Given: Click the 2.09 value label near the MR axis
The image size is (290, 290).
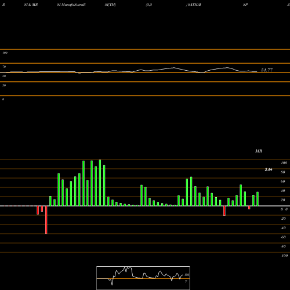Looking at the screenshot, I should pyautogui.click(x=269, y=169).
